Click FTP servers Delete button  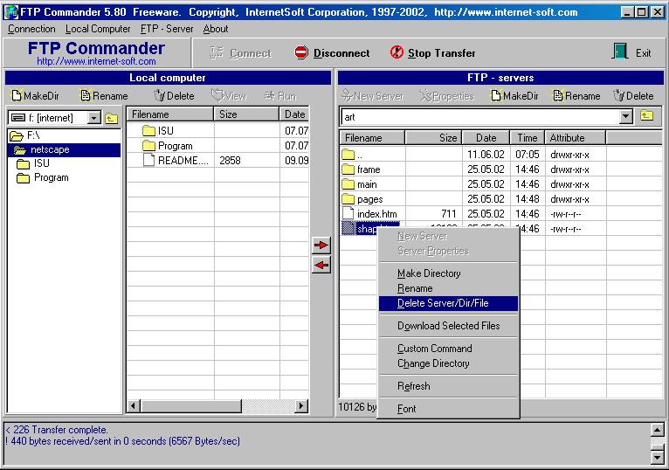click(633, 95)
